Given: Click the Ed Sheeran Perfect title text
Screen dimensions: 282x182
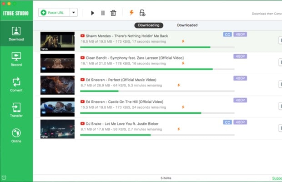Looking at the screenshot, I should point(121,80).
